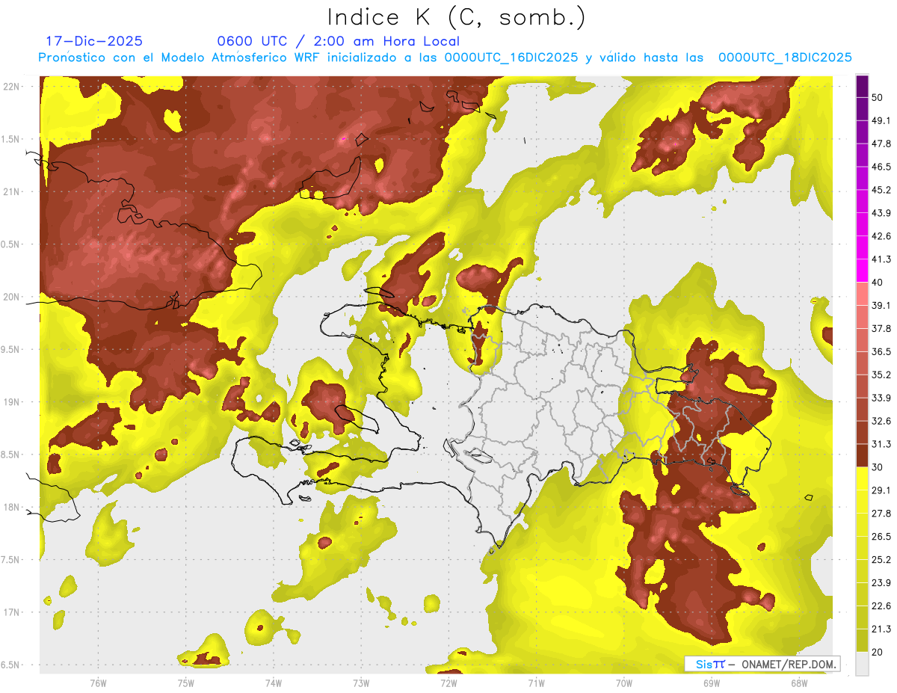Click the "22N" latitude label
The width and height of the screenshot is (897, 693).
point(11,86)
